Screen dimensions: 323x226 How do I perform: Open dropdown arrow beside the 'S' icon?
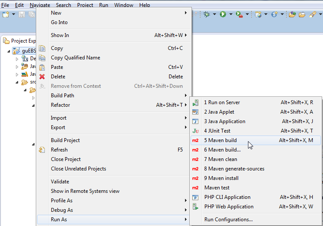pos(282,14)
